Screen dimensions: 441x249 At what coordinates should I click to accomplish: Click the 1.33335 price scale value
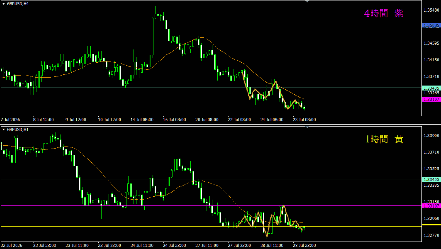click(x=431, y=185)
